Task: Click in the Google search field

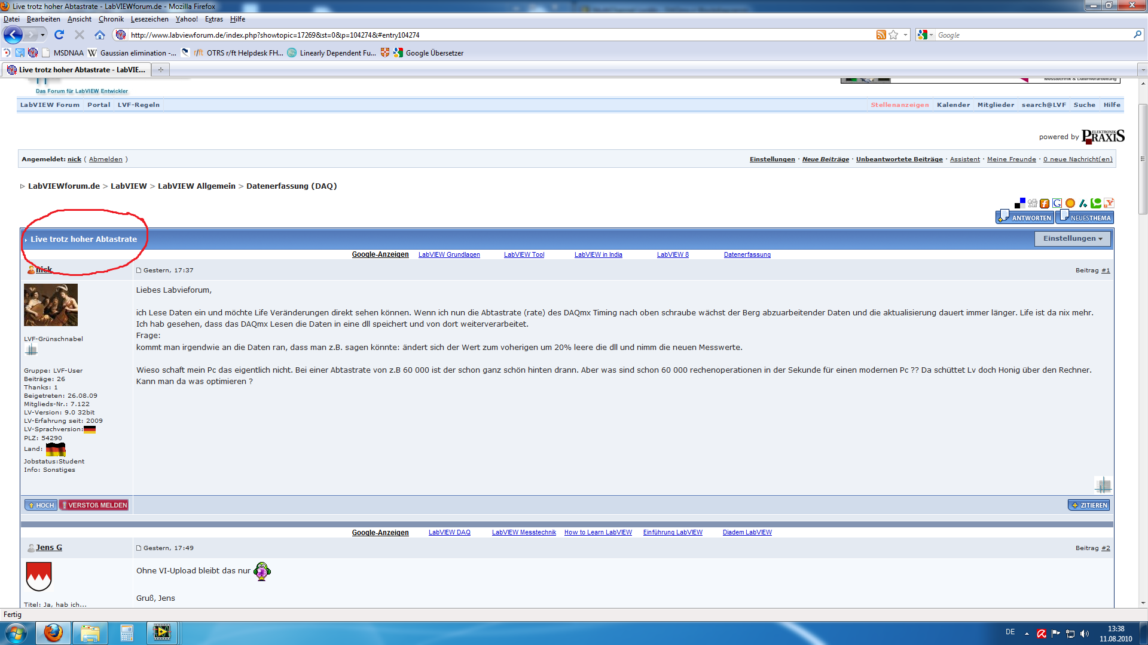Action: click(x=1033, y=35)
